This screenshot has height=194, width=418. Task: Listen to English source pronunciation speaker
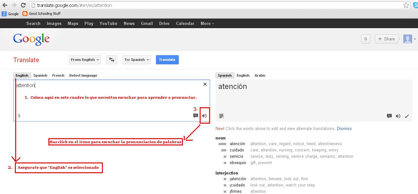click(x=204, y=116)
